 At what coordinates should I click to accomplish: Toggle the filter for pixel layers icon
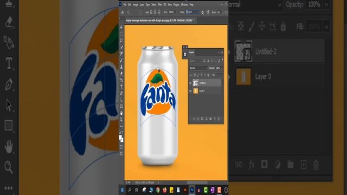[x=204, y=61]
